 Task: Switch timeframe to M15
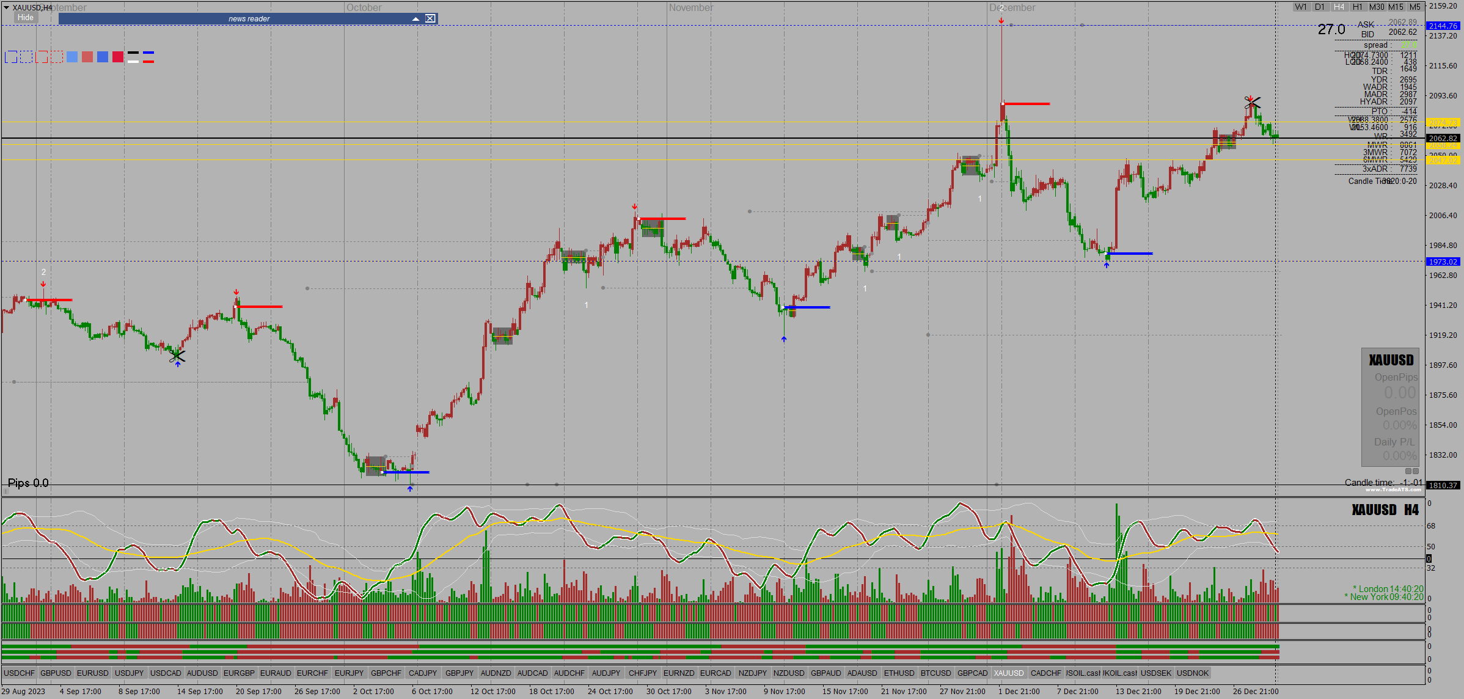[x=1396, y=7]
